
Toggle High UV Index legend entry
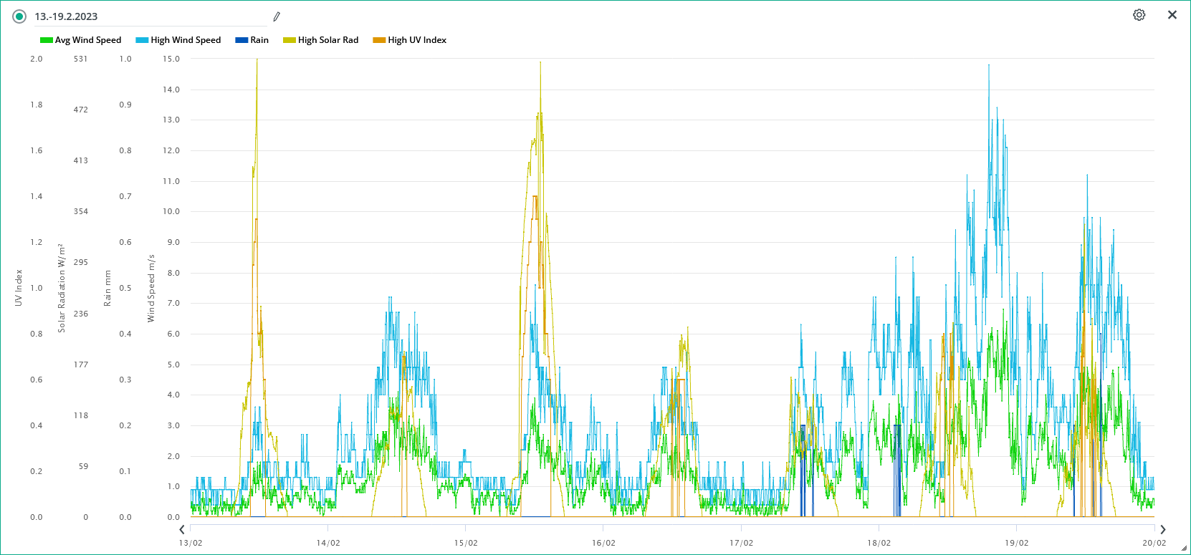click(417, 40)
